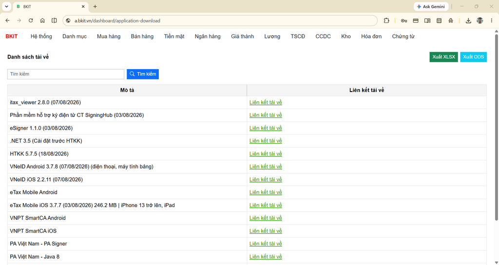Viewport: 499px width, 265px height.
Task: Click download link for itax_viewer 2.8.0
Action: 266,102
